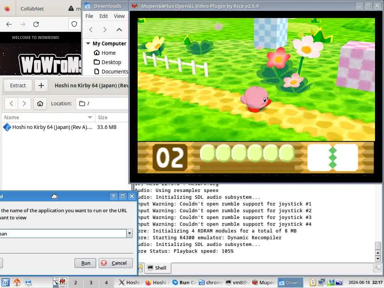Open the View menu in Downloads window

[x=119, y=16]
